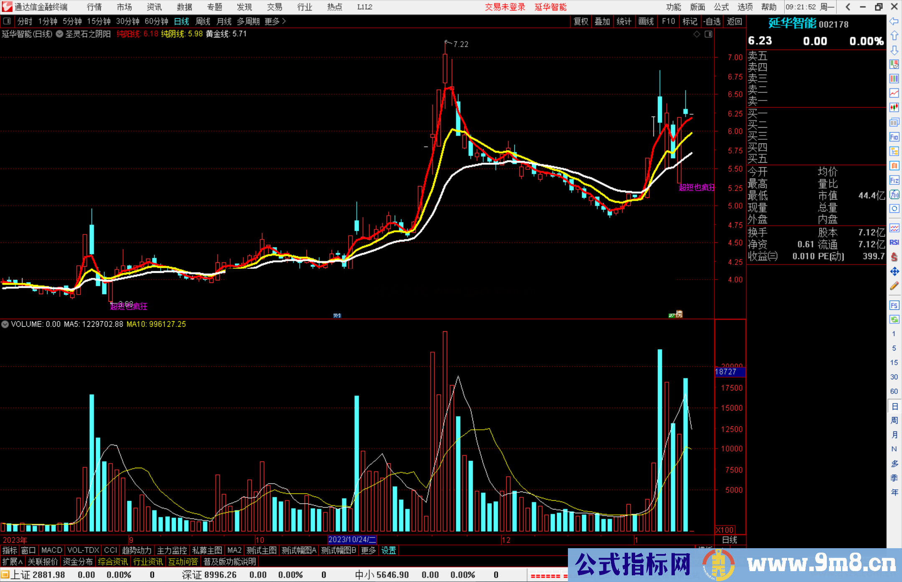Open the F10 info sidebar icon
902x582 pixels.
(x=894, y=137)
